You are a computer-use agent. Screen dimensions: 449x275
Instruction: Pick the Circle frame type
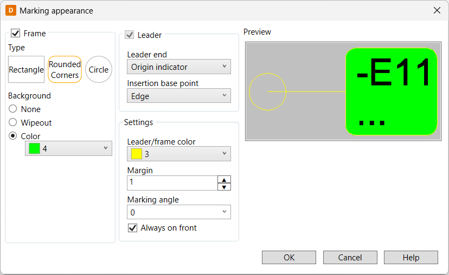click(99, 69)
